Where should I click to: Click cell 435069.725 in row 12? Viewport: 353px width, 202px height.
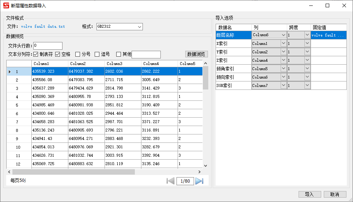click(x=50, y=164)
